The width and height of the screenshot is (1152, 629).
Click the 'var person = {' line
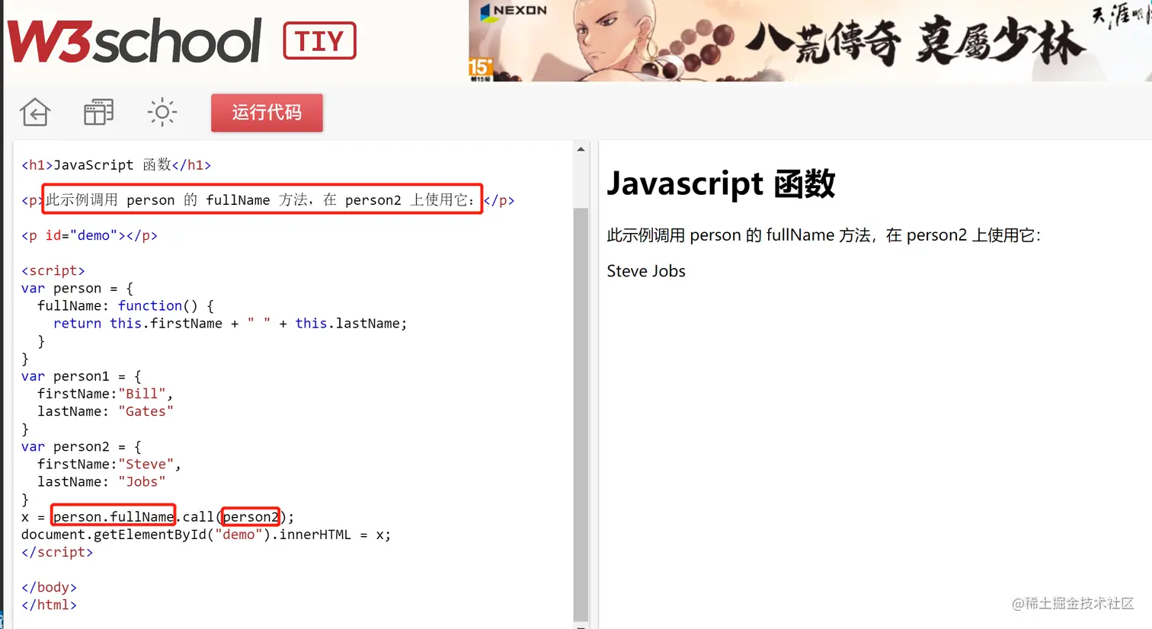pyautogui.click(x=77, y=289)
